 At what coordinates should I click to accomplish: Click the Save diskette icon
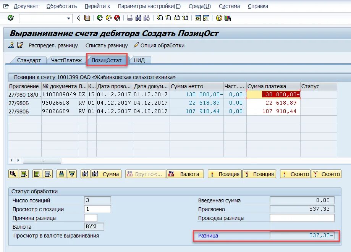click(87, 18)
